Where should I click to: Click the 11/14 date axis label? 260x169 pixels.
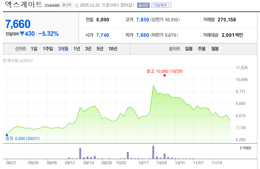click(x=216, y=163)
